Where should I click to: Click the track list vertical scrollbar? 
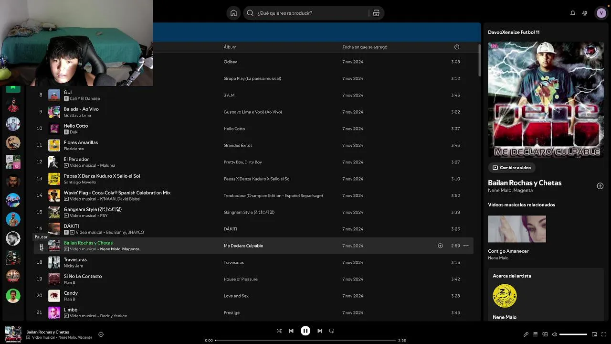point(479,60)
